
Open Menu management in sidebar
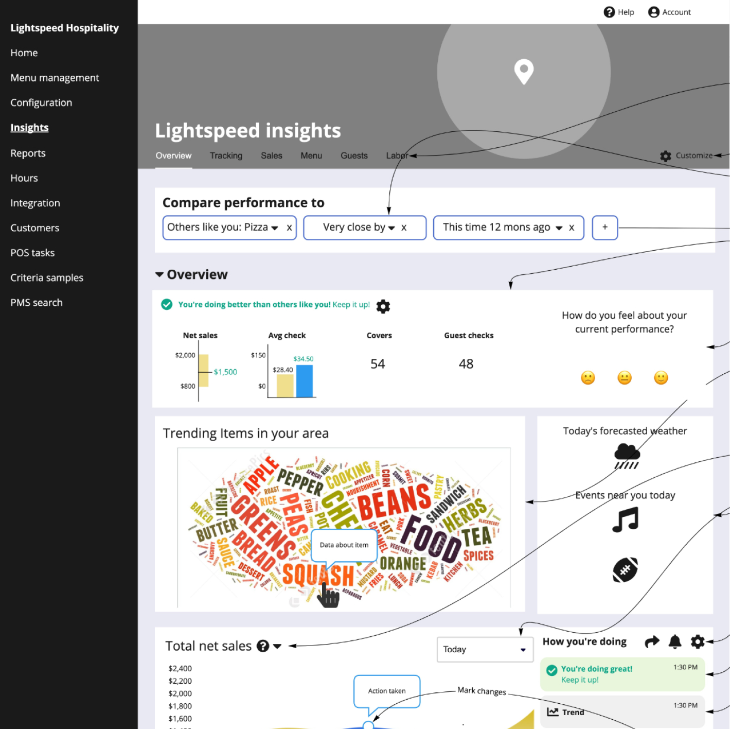tap(55, 78)
